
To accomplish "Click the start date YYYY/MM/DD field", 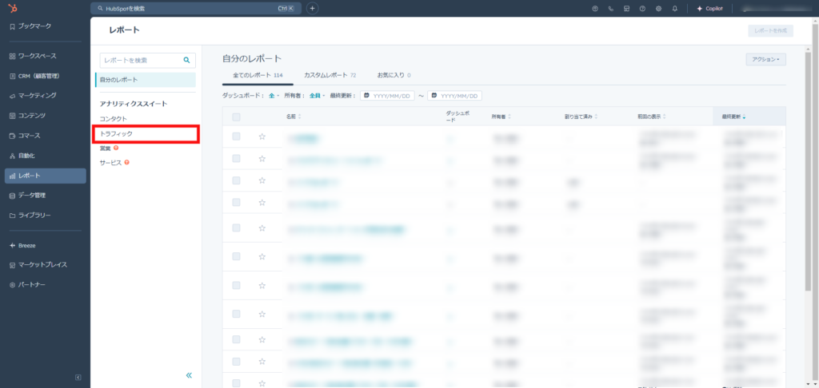I will coord(388,96).
